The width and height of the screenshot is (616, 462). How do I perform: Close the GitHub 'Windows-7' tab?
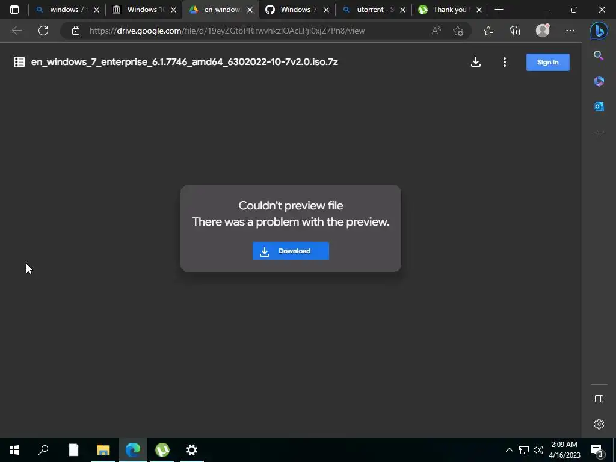click(x=326, y=10)
